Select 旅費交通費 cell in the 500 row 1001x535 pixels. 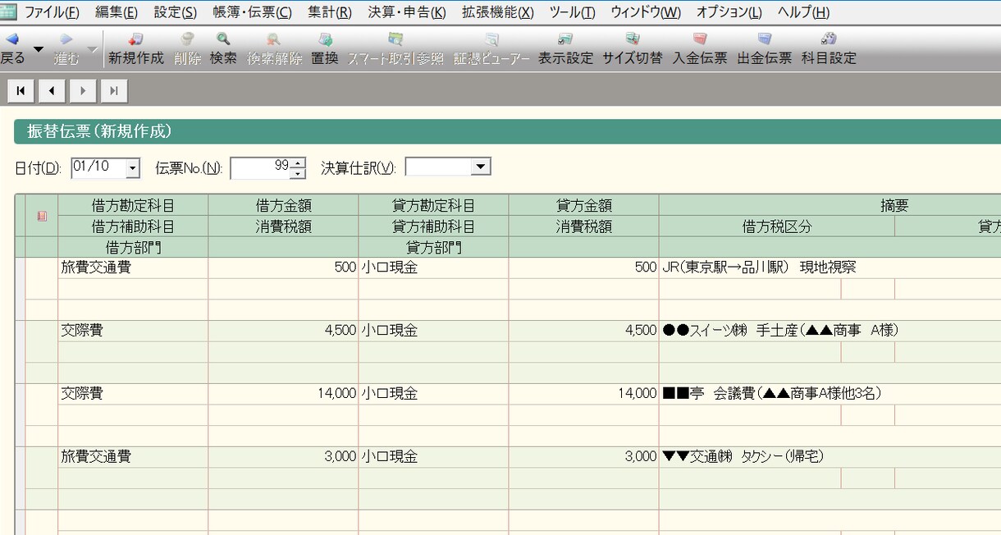133,267
